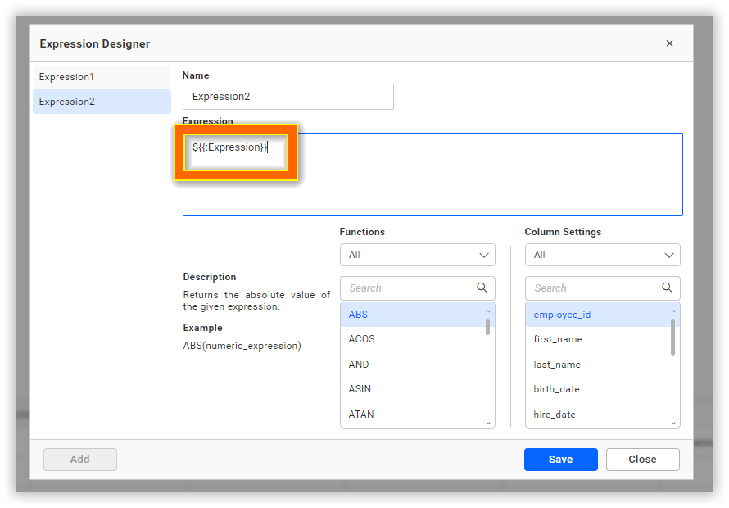The height and width of the screenshot is (508, 729).
Task: Open the Functions category dropdown showing All
Action: pyautogui.click(x=417, y=255)
